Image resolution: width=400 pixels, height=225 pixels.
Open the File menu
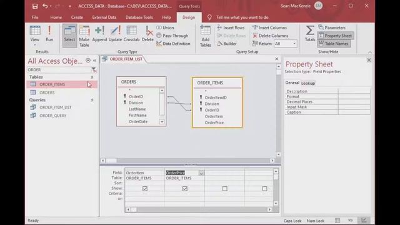(x=35, y=17)
